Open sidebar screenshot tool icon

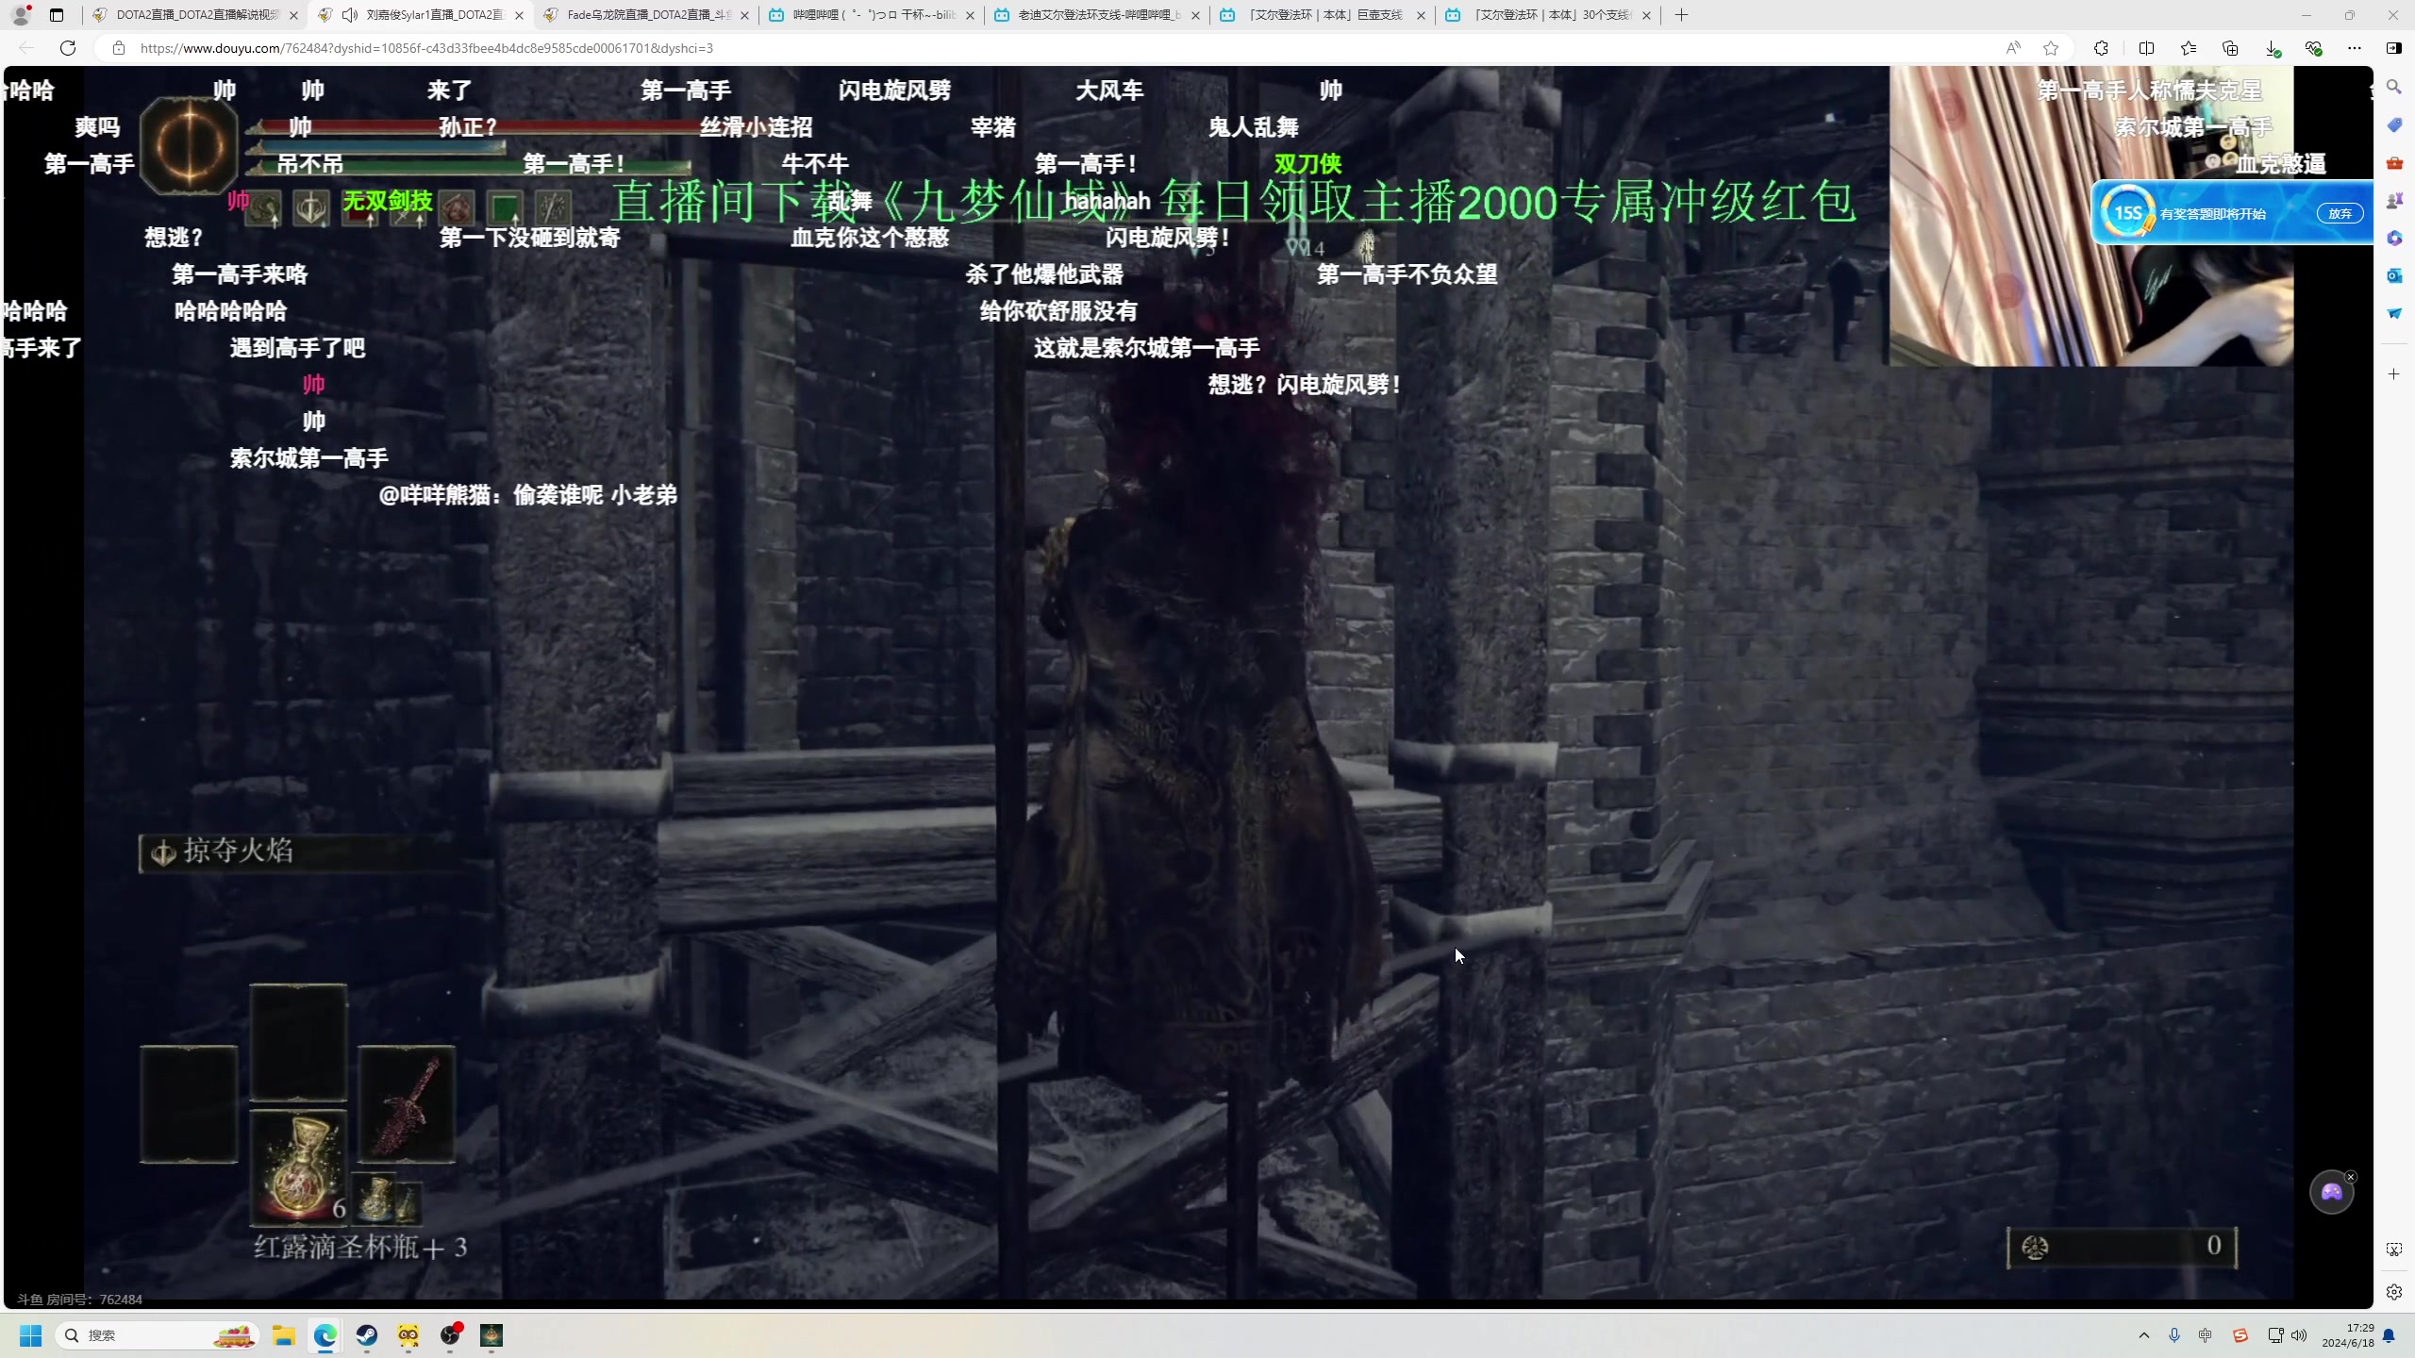click(2394, 1250)
